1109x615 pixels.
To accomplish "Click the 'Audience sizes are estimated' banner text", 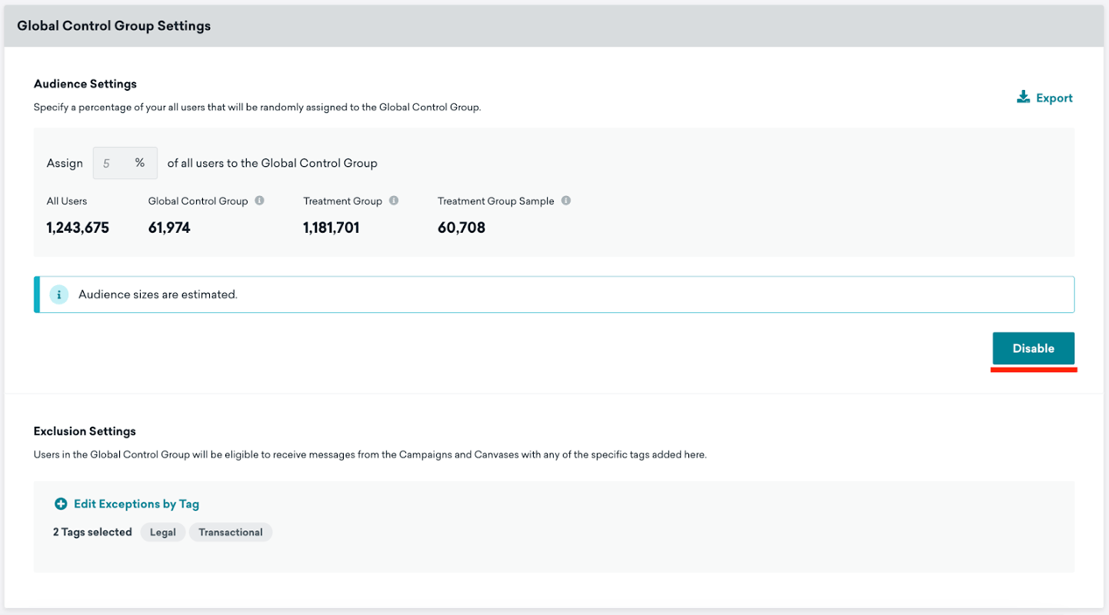I will click(x=158, y=295).
